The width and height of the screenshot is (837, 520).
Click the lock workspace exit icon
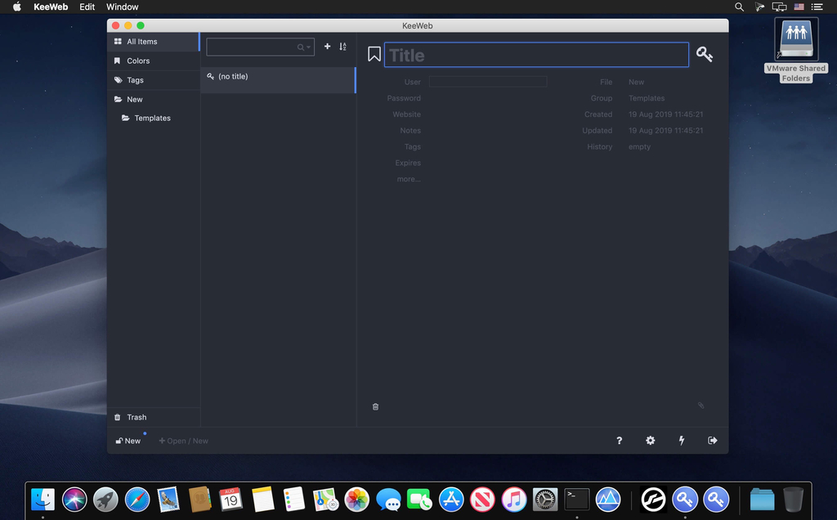pos(712,441)
